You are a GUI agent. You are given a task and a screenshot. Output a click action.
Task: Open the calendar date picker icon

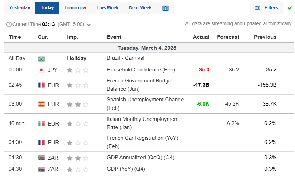[x=166, y=8]
